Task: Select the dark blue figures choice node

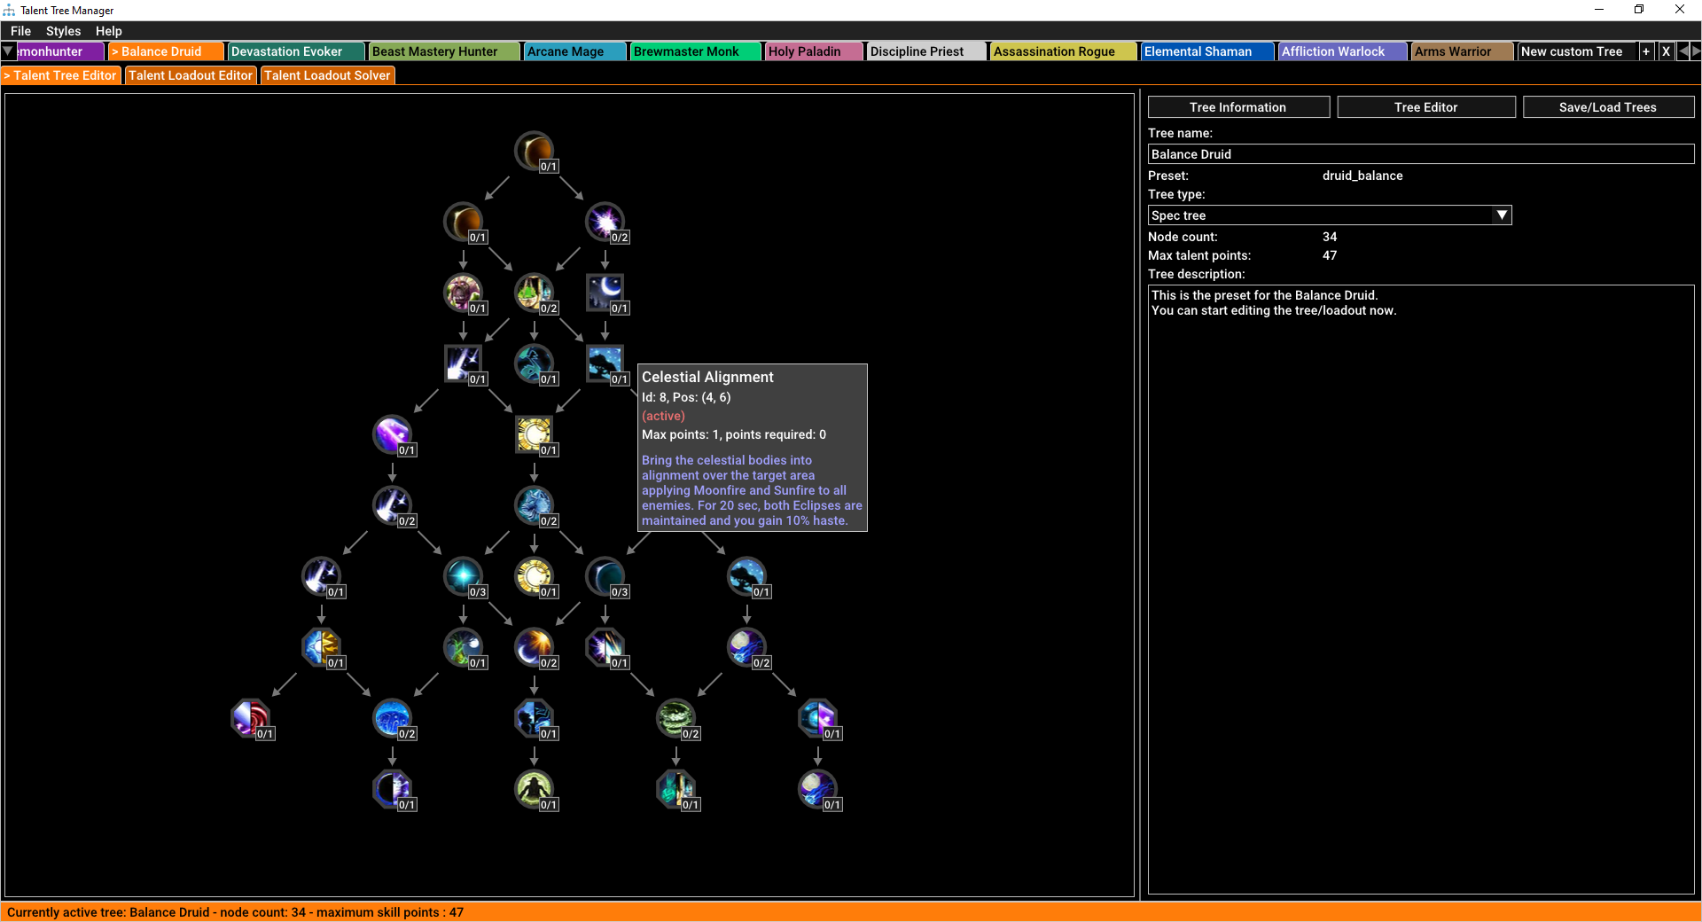Action: [x=535, y=718]
